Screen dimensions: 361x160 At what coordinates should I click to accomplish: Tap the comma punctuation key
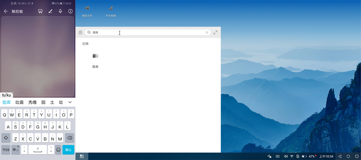tap(24, 150)
